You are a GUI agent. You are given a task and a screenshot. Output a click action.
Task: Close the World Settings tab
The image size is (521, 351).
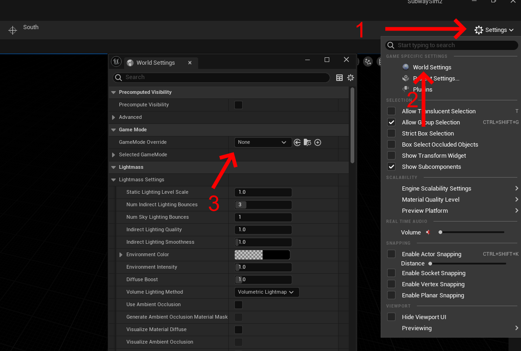pyautogui.click(x=190, y=63)
